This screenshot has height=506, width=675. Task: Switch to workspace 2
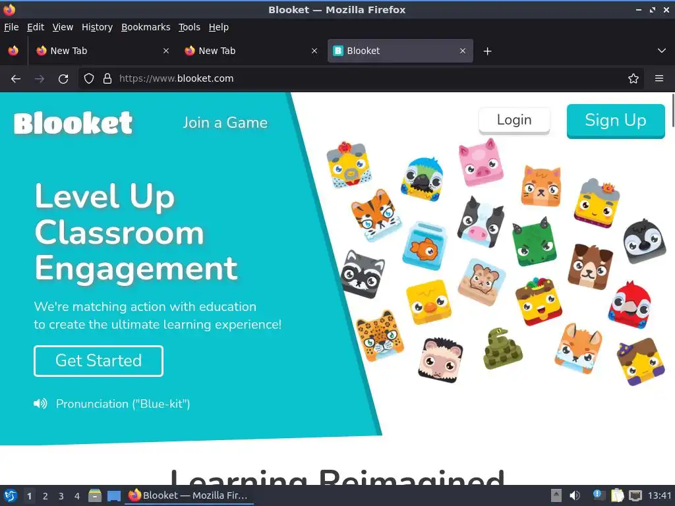[45, 496]
